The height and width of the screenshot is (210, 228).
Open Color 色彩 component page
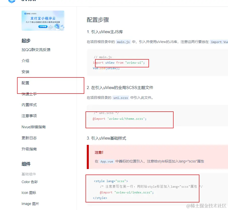click(x=30, y=182)
